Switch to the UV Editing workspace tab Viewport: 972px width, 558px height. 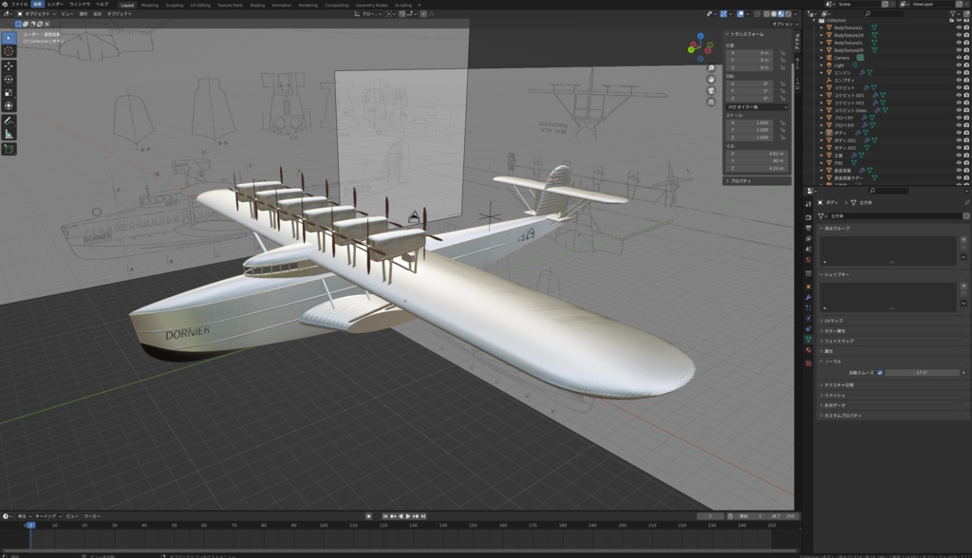coord(200,5)
